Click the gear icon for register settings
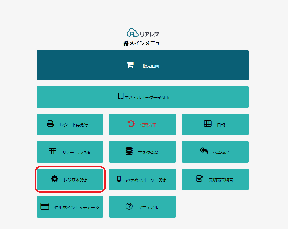288x229 pixels. (x=54, y=179)
